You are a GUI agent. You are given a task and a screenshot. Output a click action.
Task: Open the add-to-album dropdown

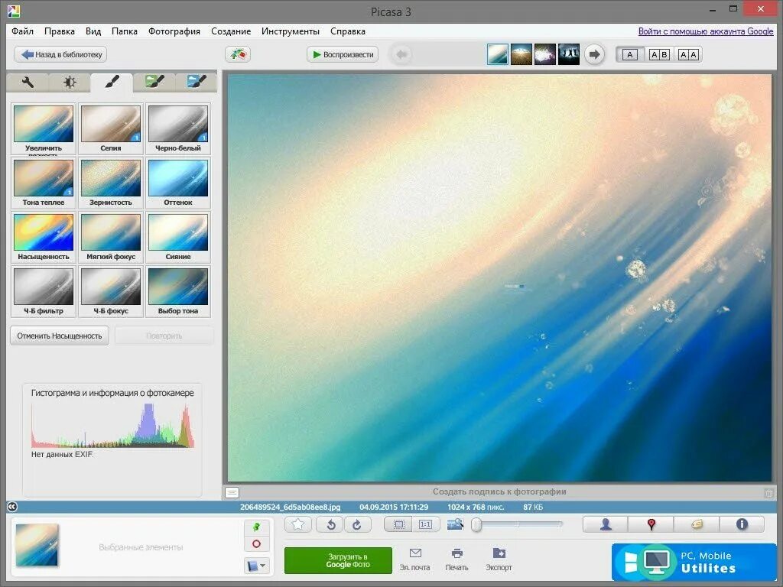[257, 566]
